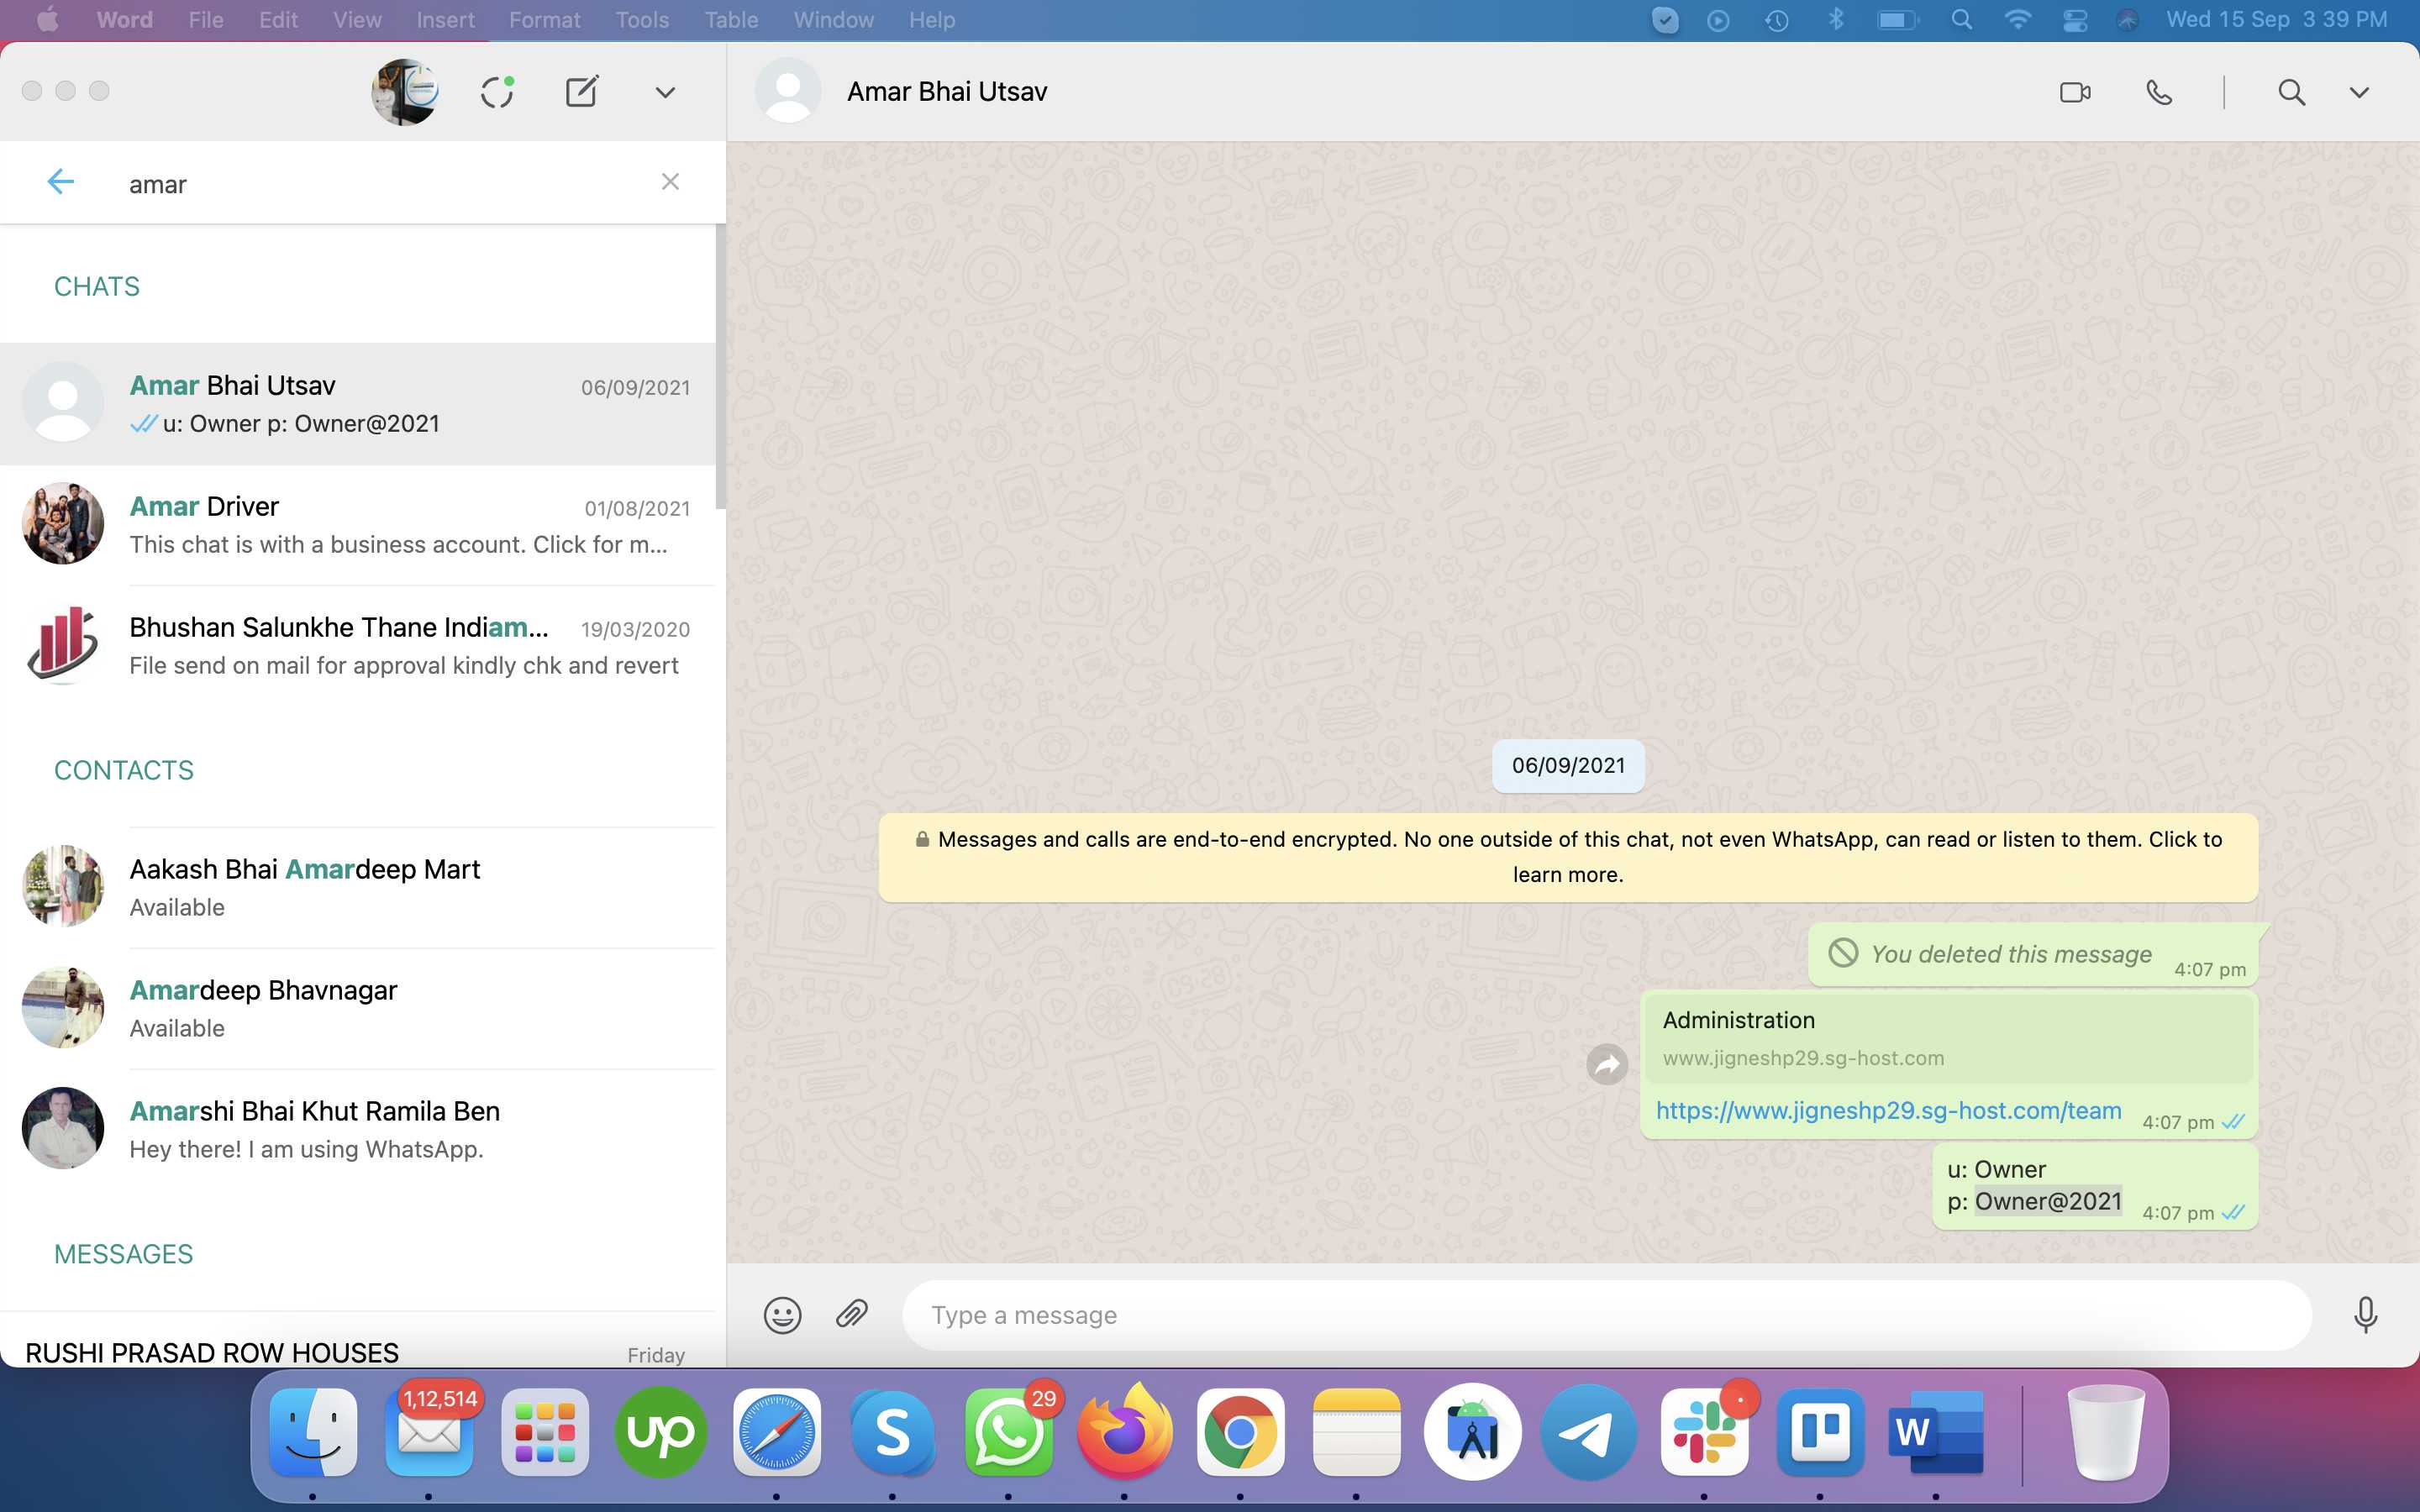The image size is (2420, 1512).
Task: Open Firefox from the Dock
Action: (1125, 1433)
